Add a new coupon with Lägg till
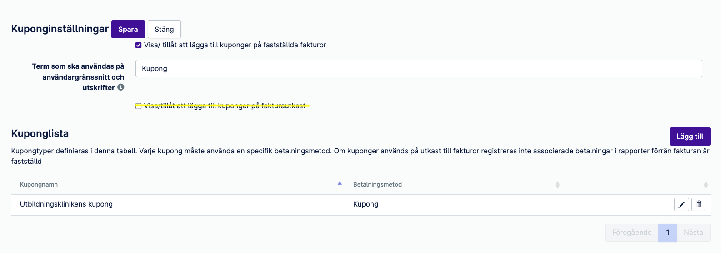721x253 pixels. click(x=690, y=136)
